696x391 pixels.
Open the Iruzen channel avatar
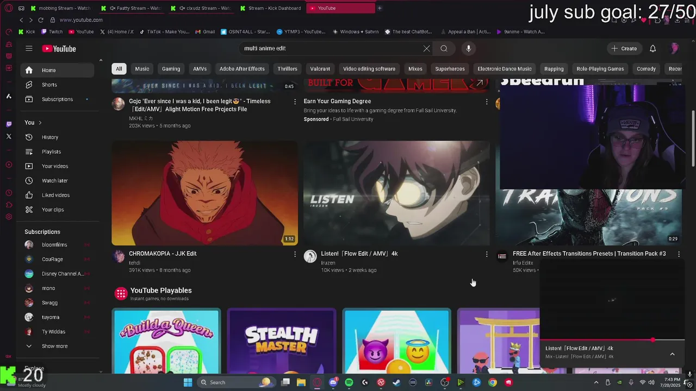coord(310,256)
